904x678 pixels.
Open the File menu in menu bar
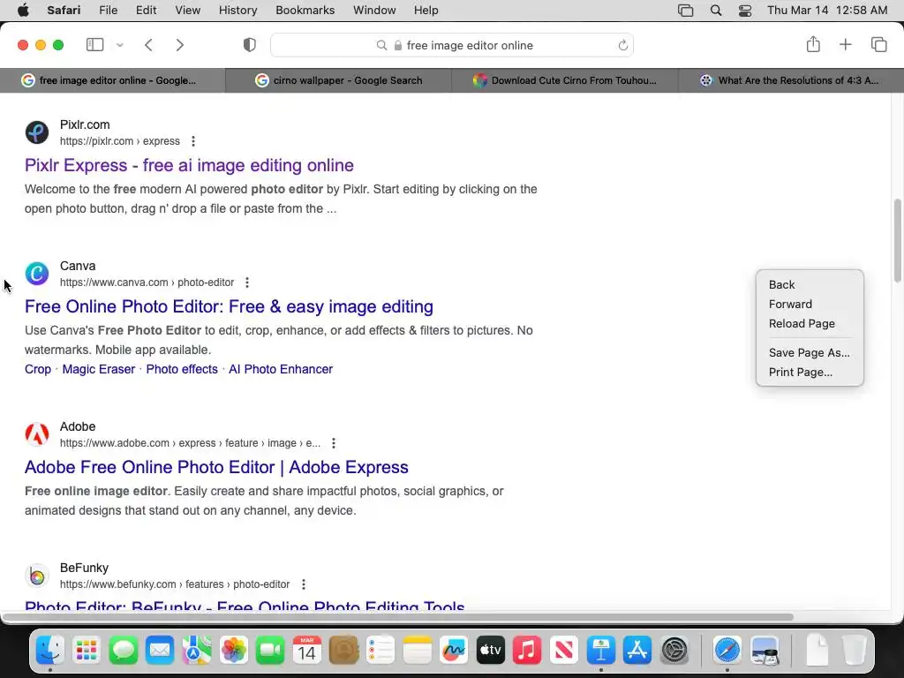pos(109,11)
